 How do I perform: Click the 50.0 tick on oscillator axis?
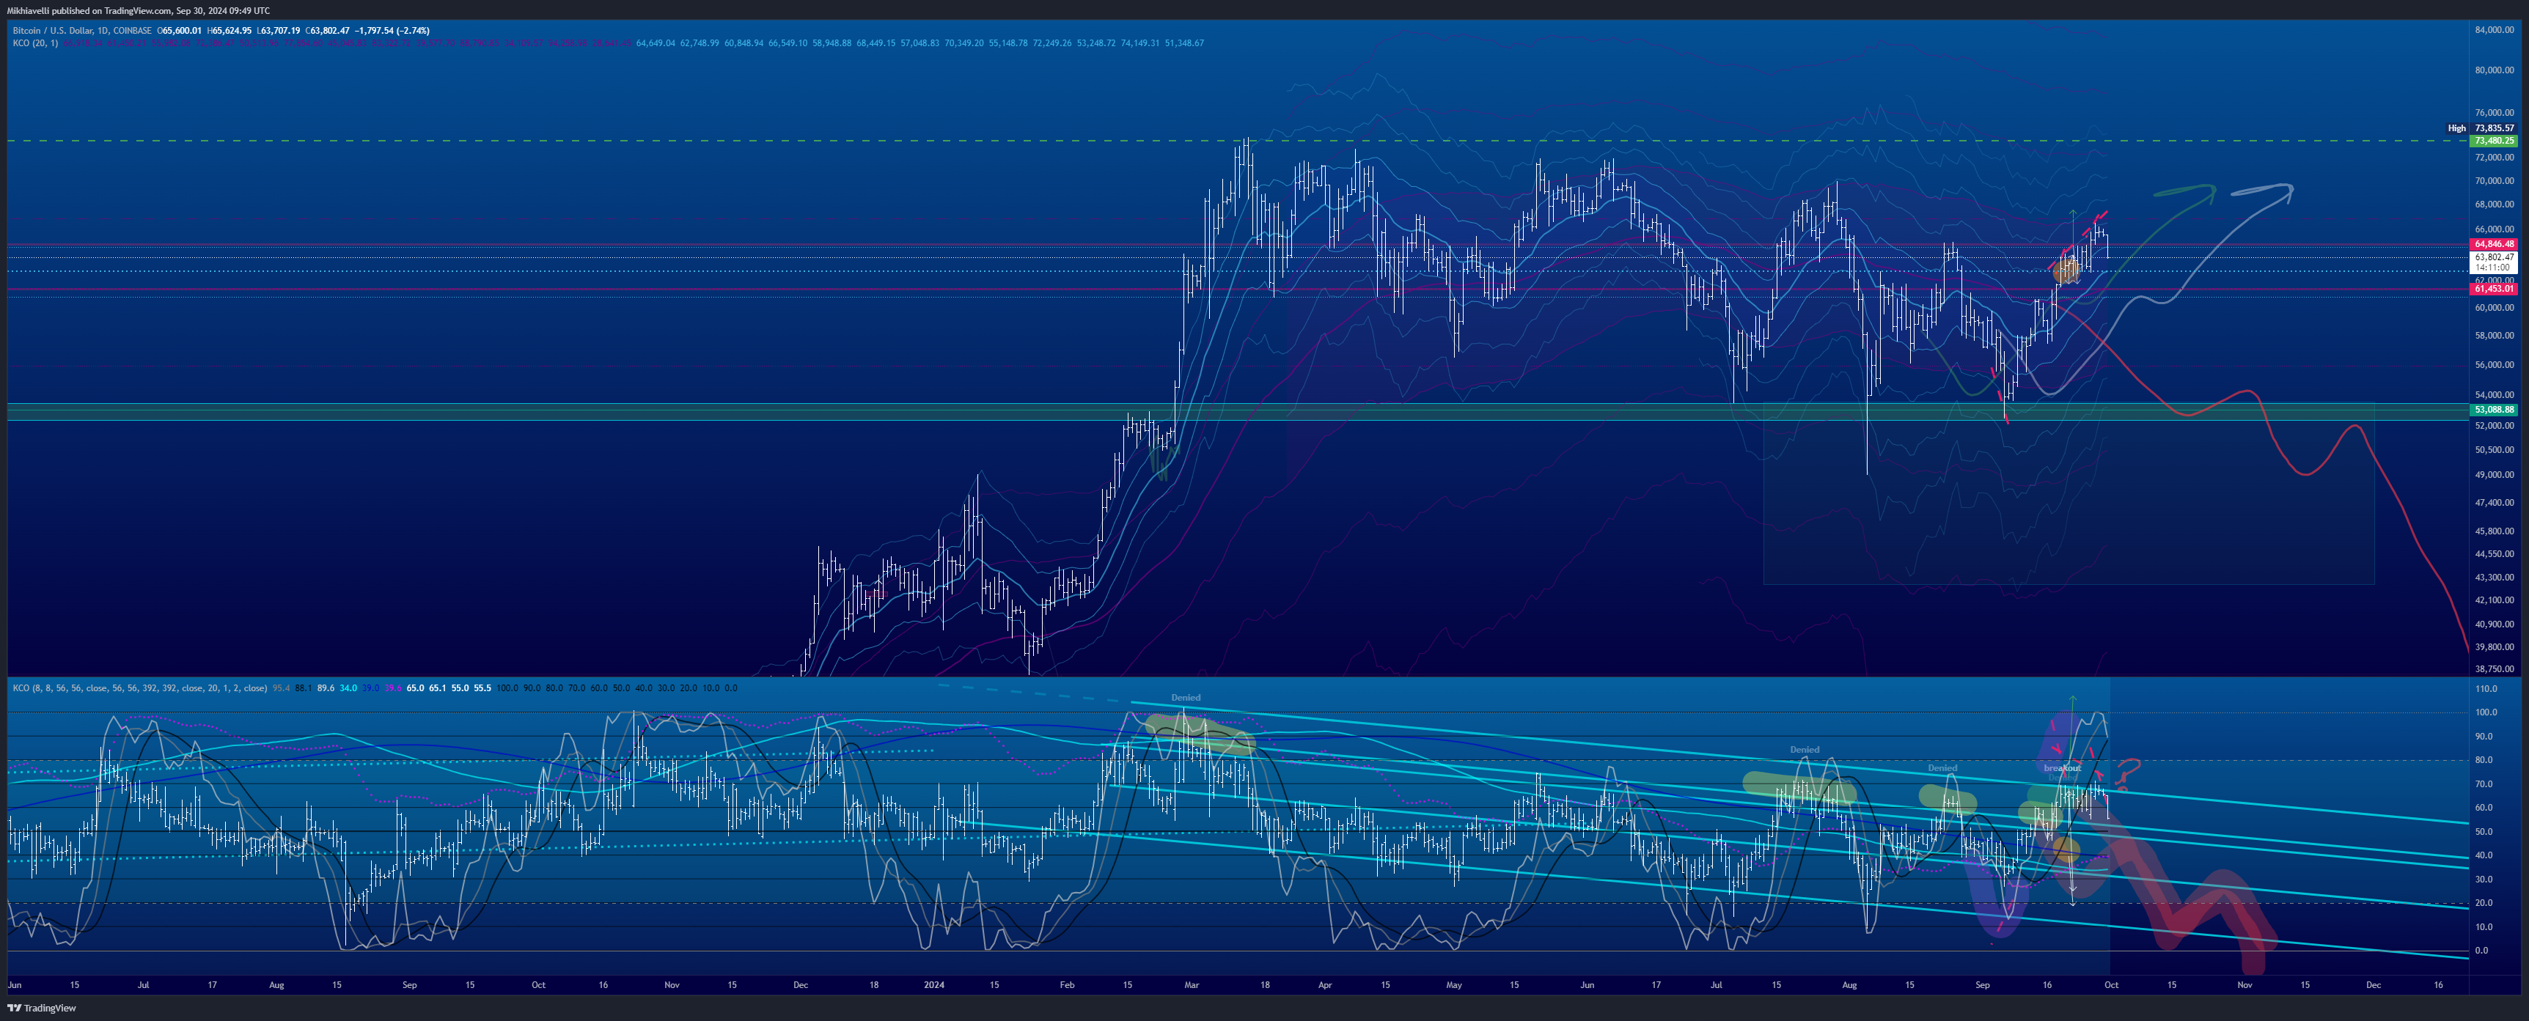tap(2484, 831)
